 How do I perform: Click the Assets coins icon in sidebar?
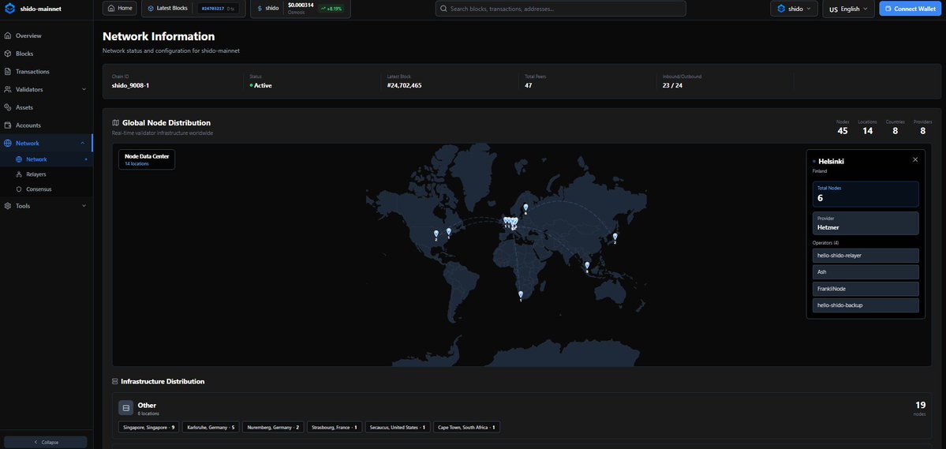click(8, 107)
